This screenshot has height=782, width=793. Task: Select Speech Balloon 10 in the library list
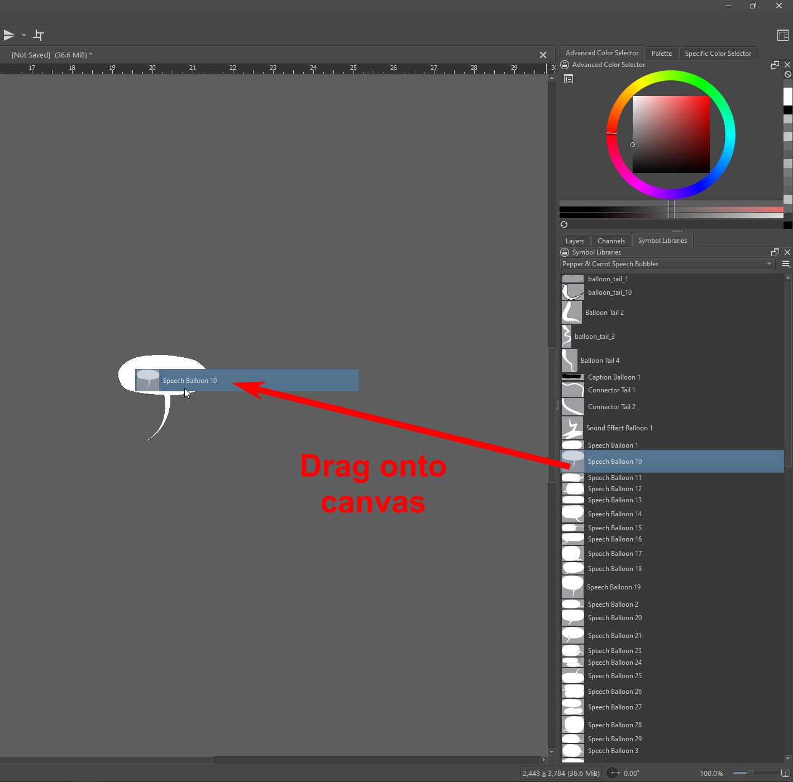(672, 462)
